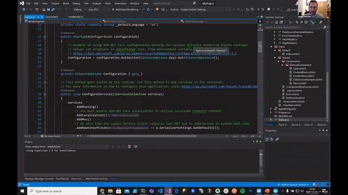Click Add to Source Control

293,184
